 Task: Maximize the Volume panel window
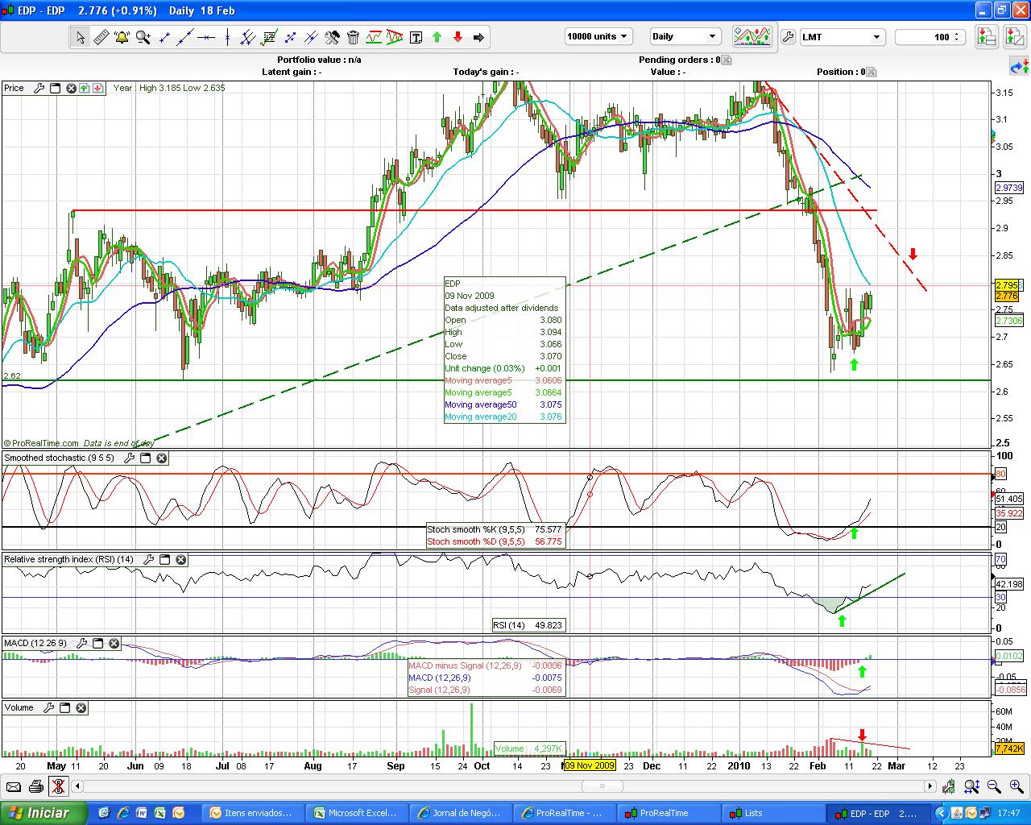pyautogui.click(x=65, y=708)
